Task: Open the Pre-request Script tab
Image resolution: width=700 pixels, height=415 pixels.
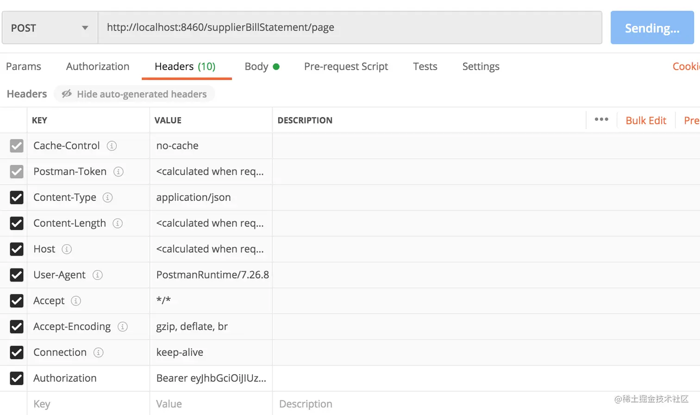Action: [346, 67]
